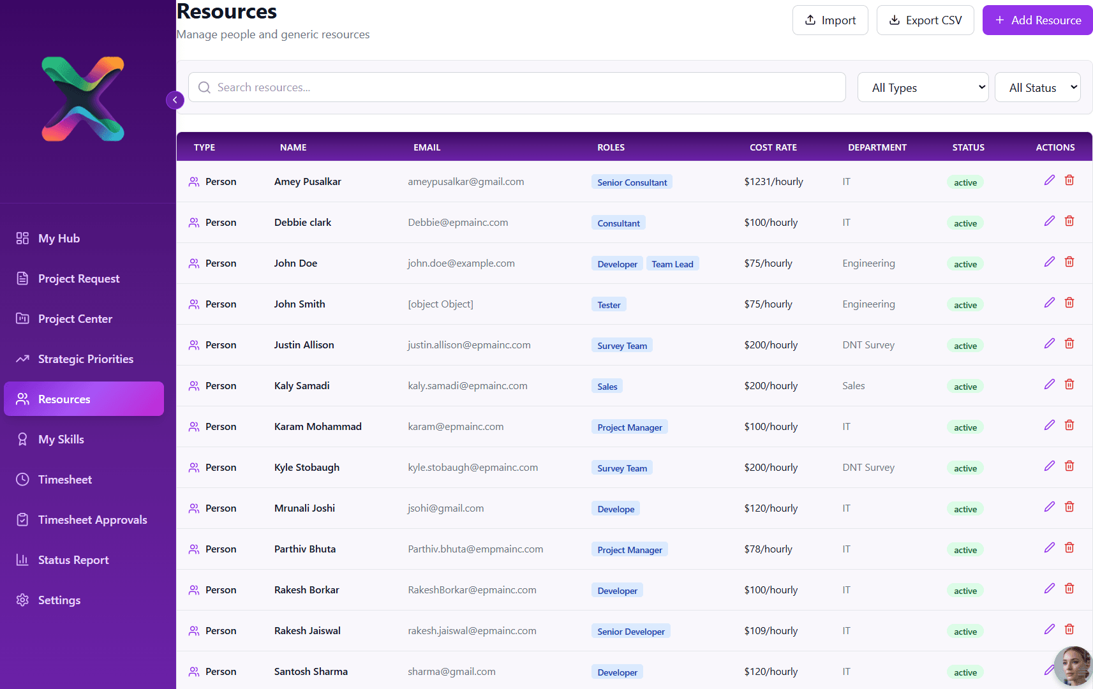
Task: Open Project Center in the sidebar
Action: (x=84, y=319)
